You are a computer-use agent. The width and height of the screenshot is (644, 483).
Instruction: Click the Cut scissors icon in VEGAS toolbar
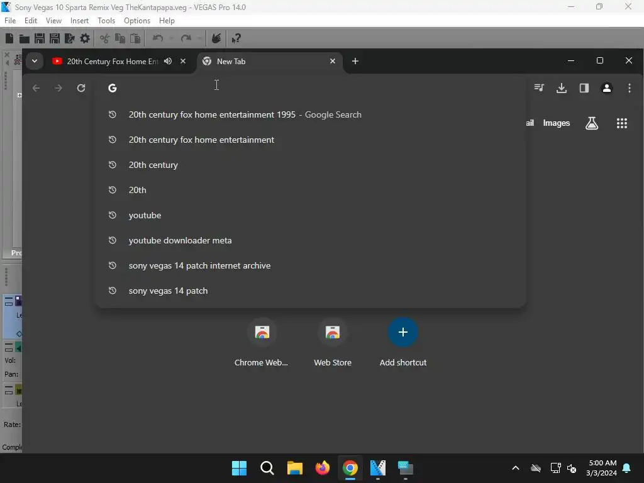(x=104, y=38)
